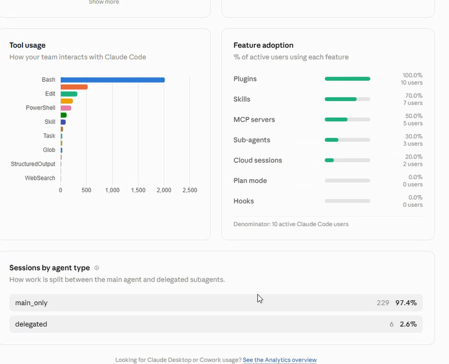Click the Sub-agents feature label
The height and width of the screenshot is (364, 449).
coord(252,140)
